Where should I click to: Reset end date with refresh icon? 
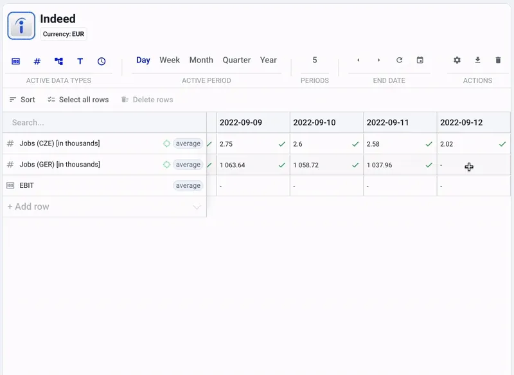(x=399, y=60)
